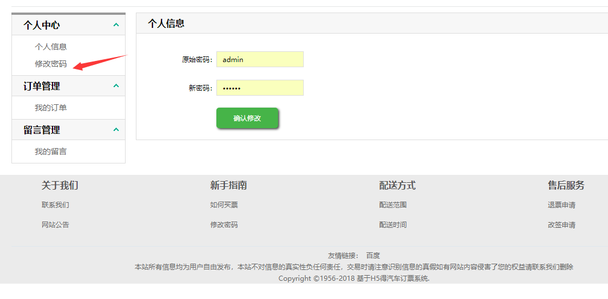Screen dimensions: 608x299
Task: Open 个人信息 in the sidebar
Action: point(51,47)
